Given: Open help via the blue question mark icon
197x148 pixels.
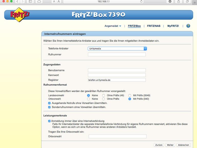Looking at the screenshot, I should tap(188, 26).
